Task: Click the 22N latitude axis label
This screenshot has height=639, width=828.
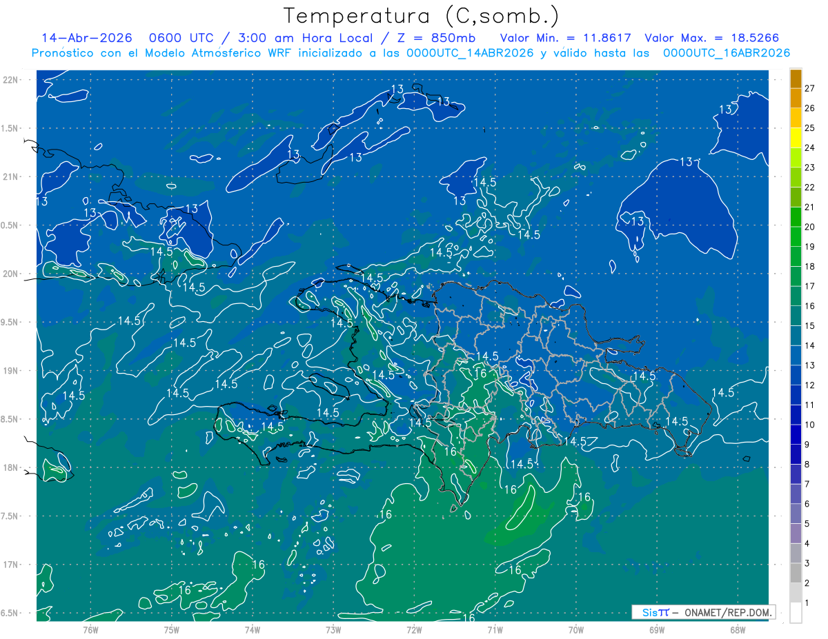Action: tap(10, 80)
